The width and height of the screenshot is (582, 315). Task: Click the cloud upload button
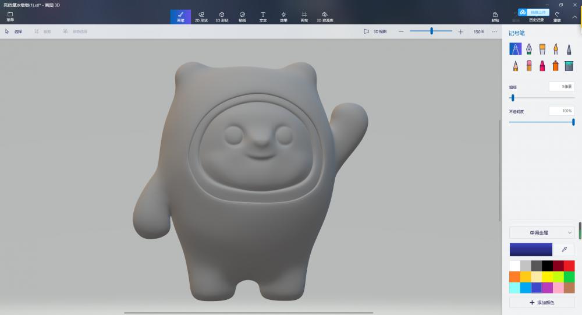(x=533, y=12)
